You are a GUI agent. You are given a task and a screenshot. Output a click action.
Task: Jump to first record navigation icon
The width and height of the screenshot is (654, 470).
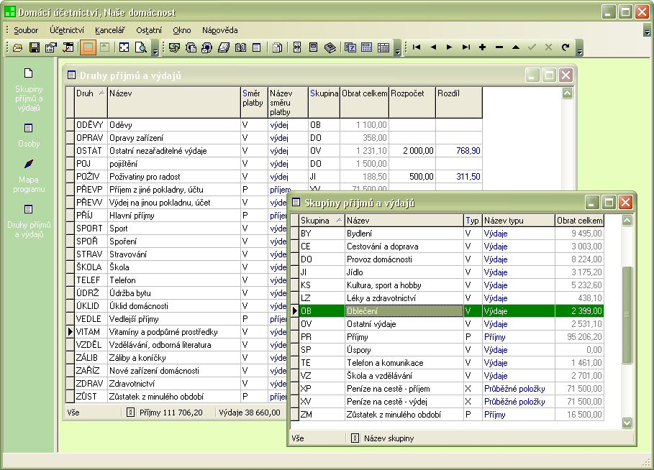[x=417, y=47]
